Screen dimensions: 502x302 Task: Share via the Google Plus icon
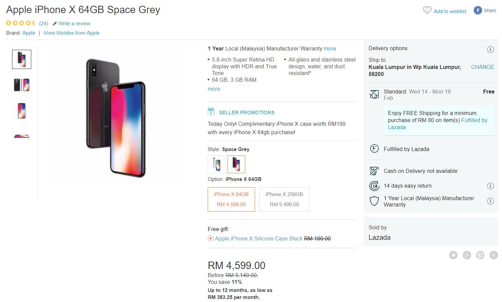(467, 255)
